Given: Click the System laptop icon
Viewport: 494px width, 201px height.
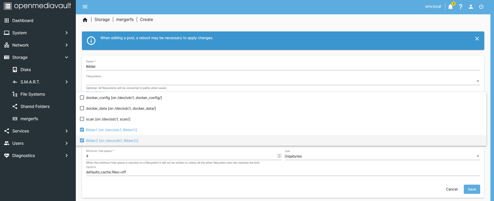Looking at the screenshot, I should (7, 33).
